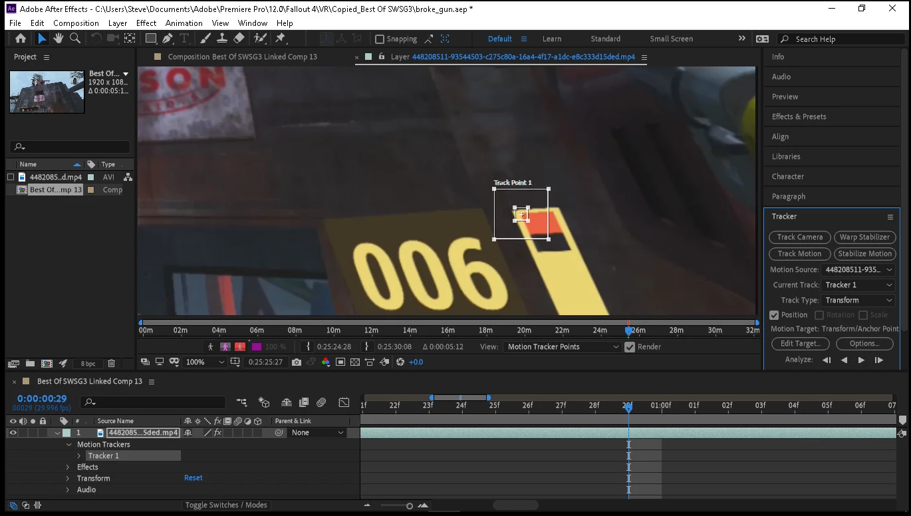Click the delete trash icon in Project panel
Screen dimensions: 911x516
111,364
